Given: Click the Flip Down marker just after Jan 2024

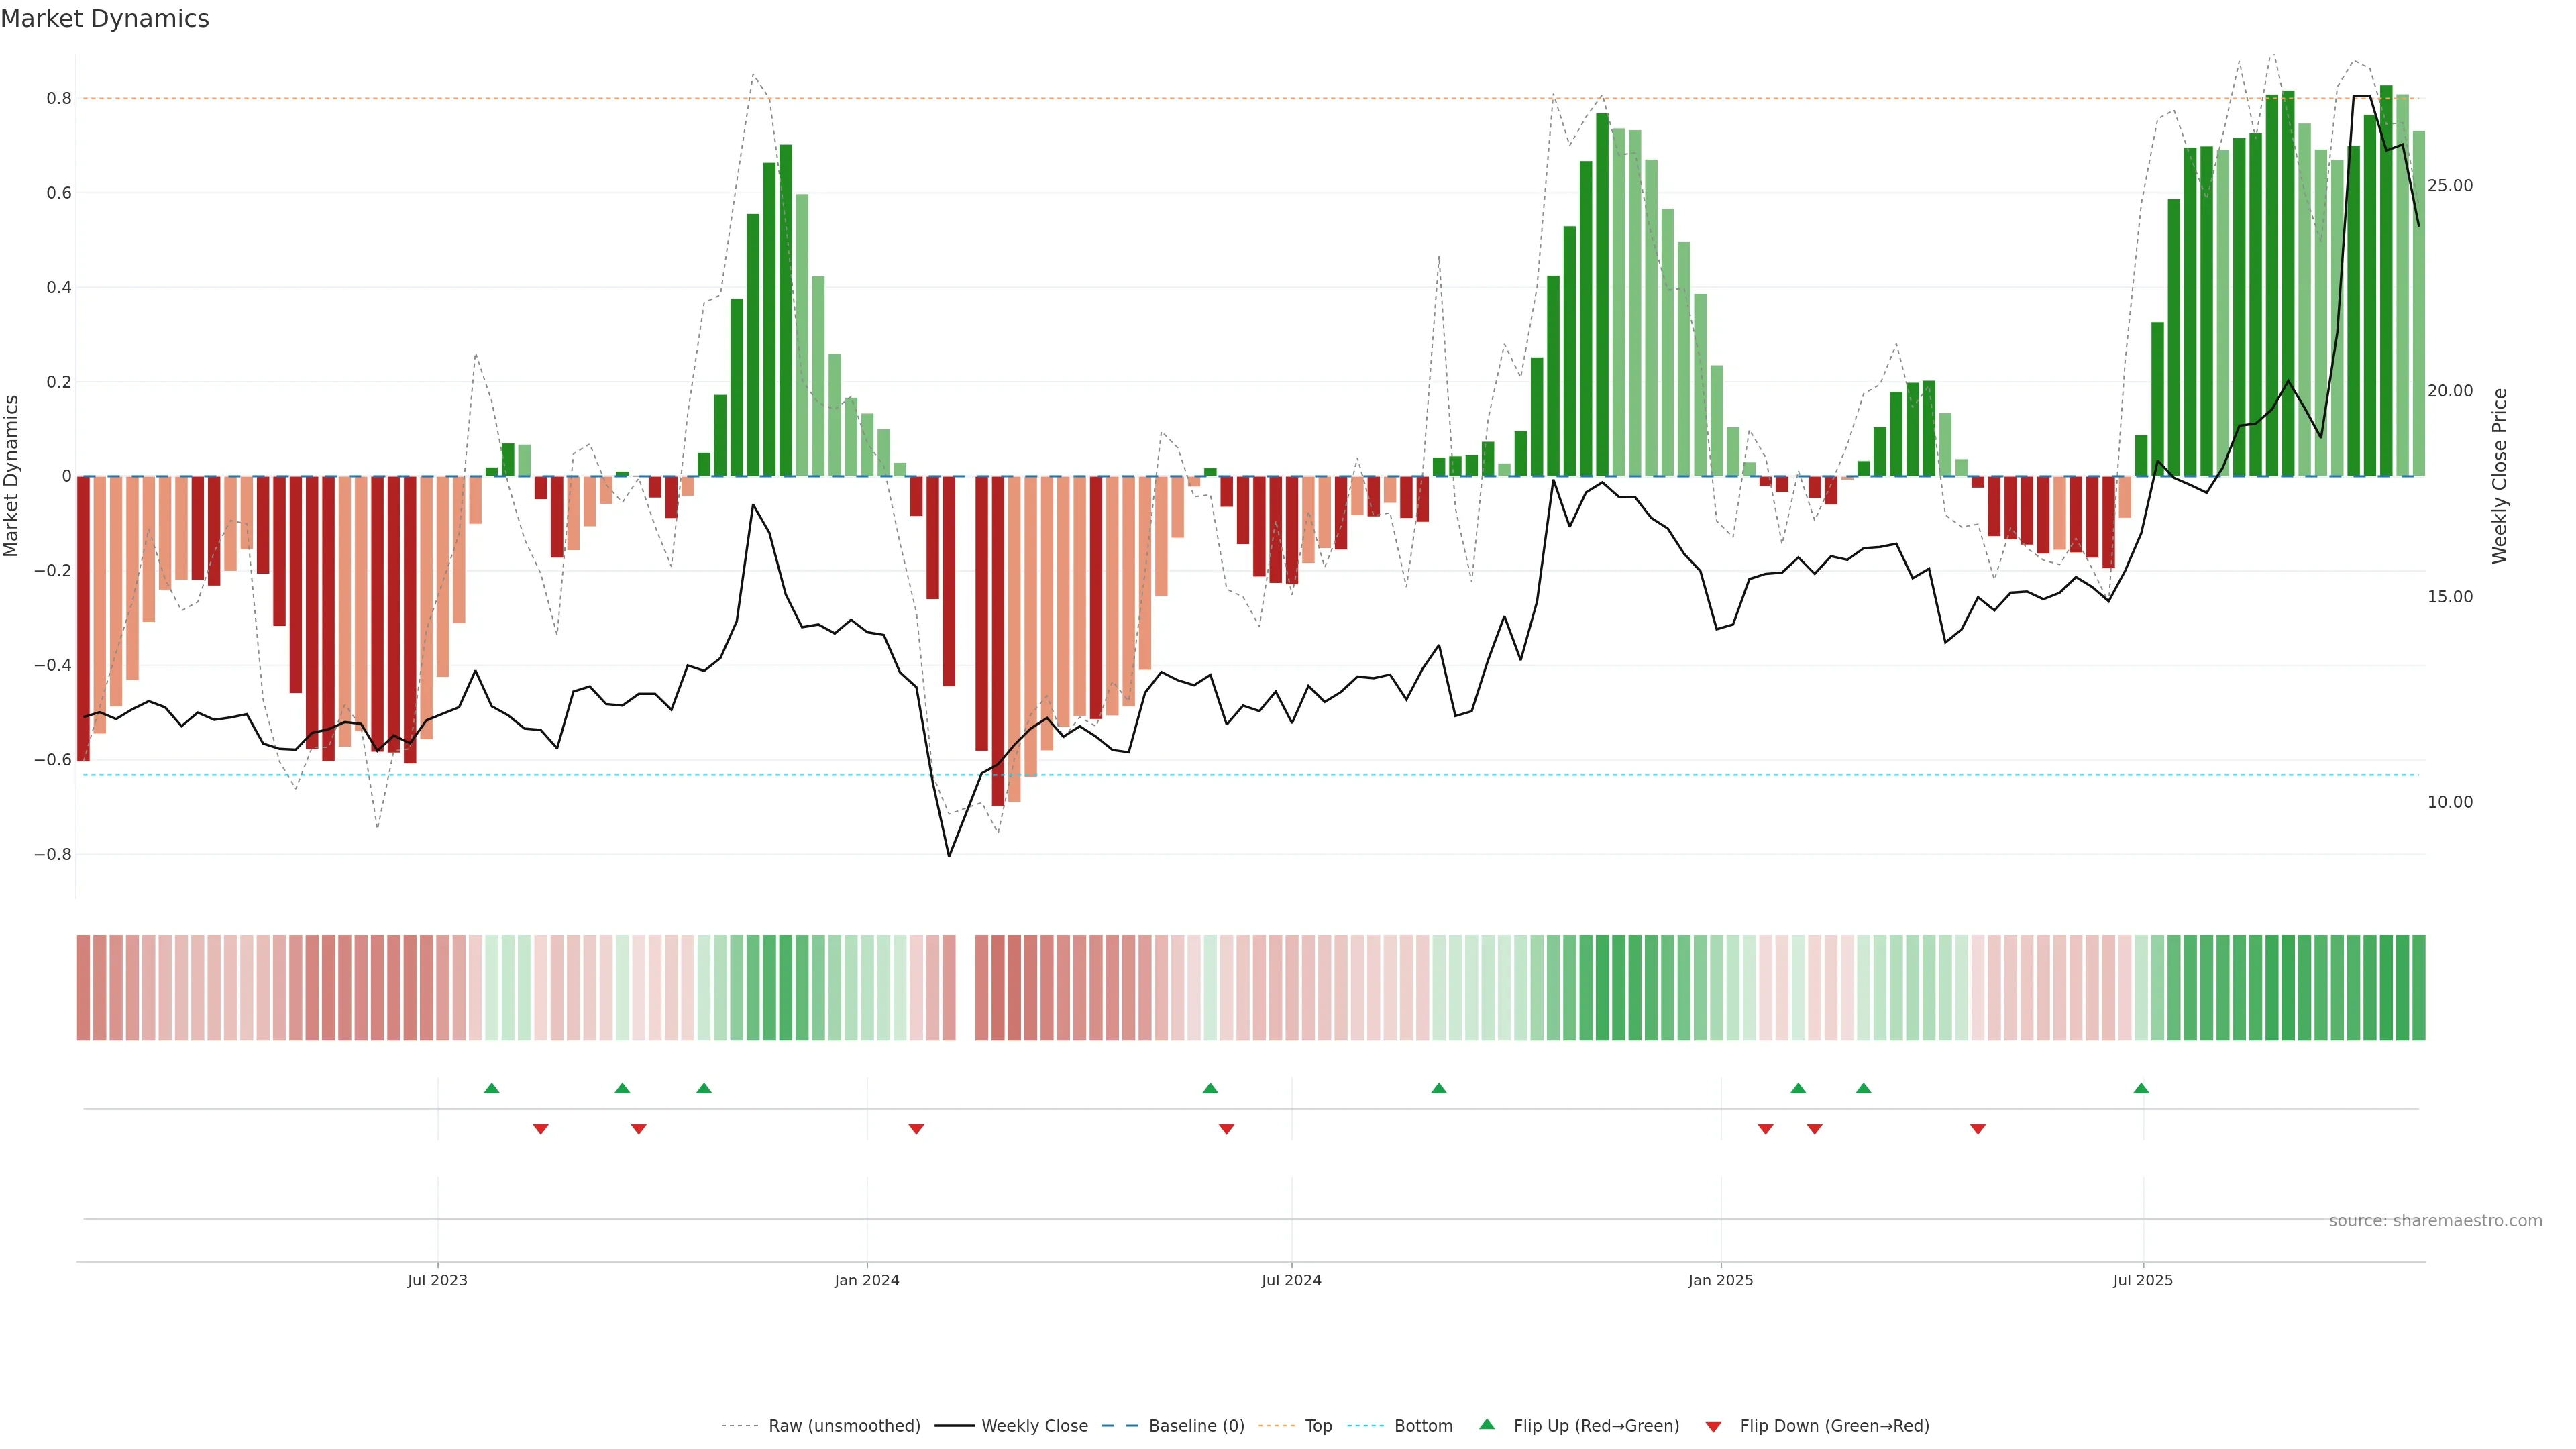Looking at the screenshot, I should point(916,1129).
